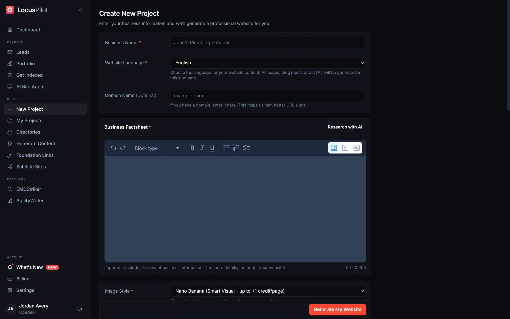
Task: Open Get Indexed section
Action: [x=45, y=75]
